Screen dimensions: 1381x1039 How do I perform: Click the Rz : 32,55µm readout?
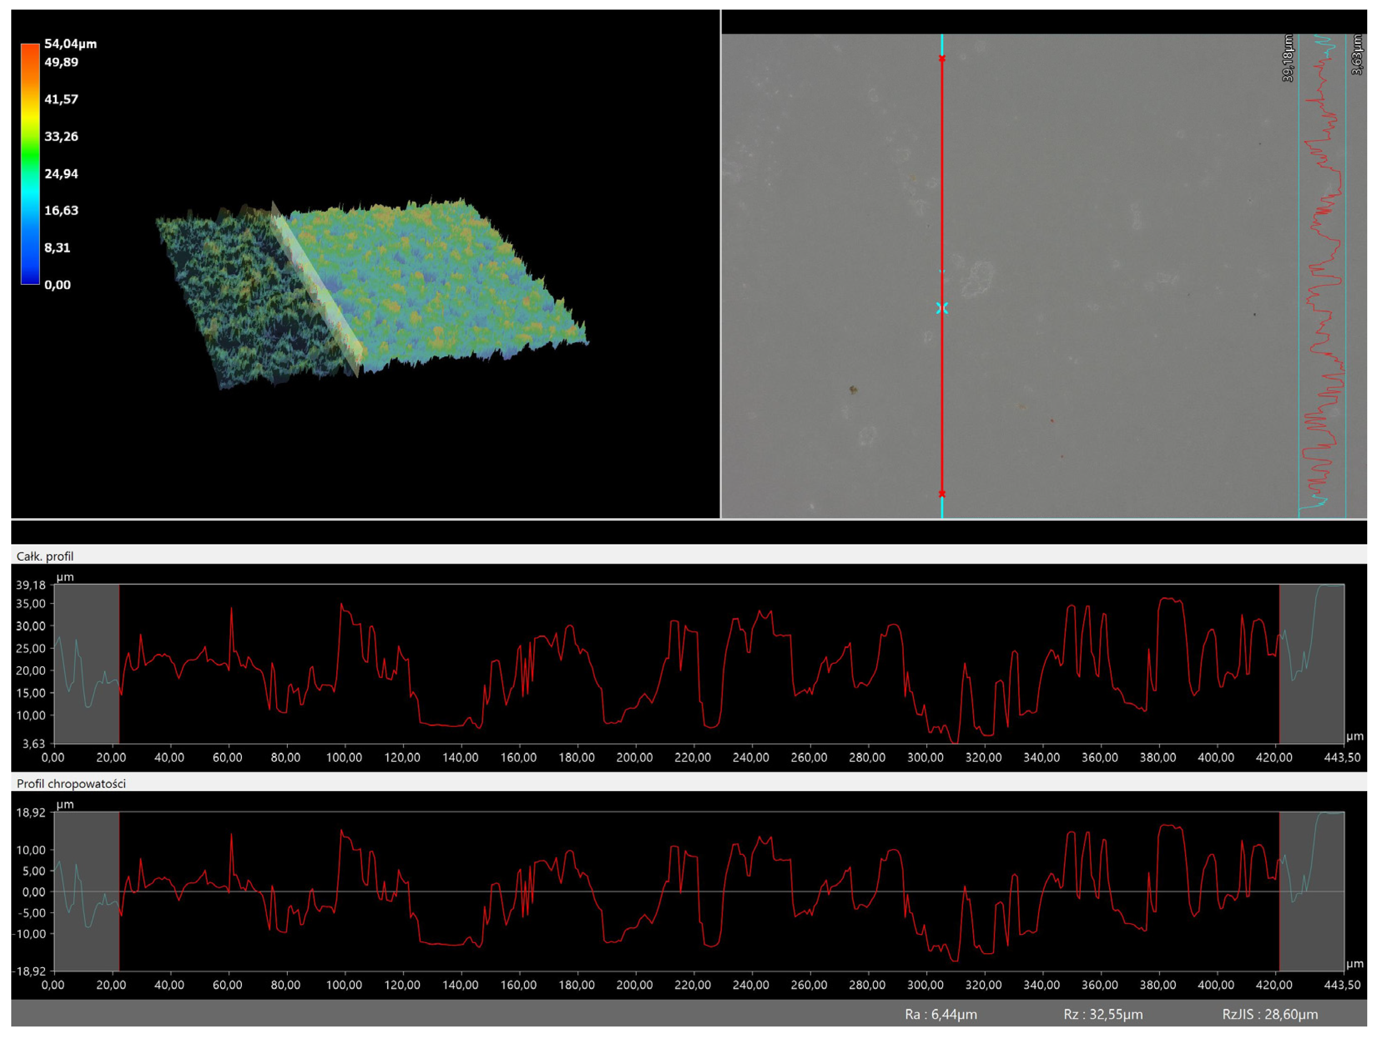pos(1103,1014)
